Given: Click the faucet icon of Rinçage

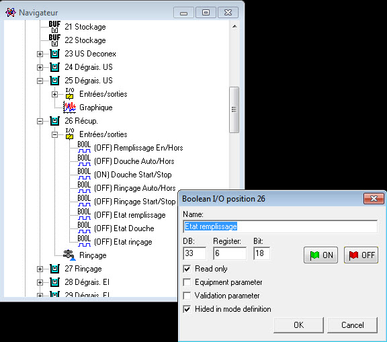Looking at the screenshot, I should pyautogui.click(x=69, y=255).
